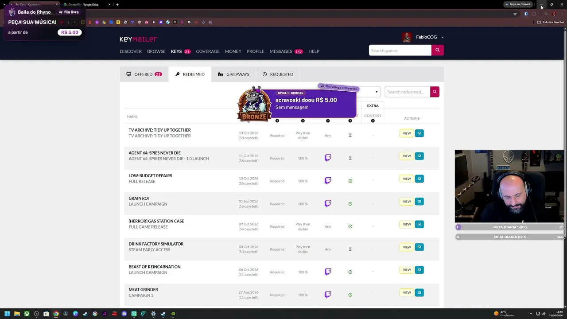Open the message icon for Meat Grinder

tap(419, 292)
